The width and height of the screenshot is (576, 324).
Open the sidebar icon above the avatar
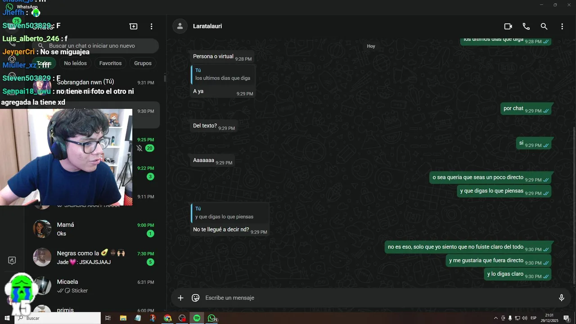point(12,261)
